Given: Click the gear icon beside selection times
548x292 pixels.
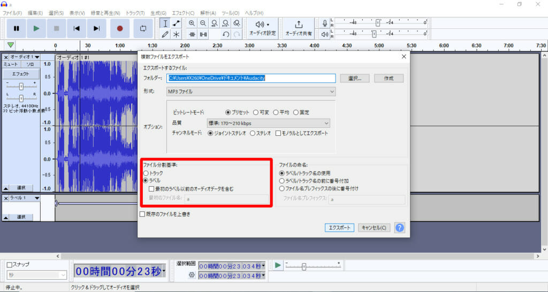Looking at the screenshot, I should [x=192, y=275].
